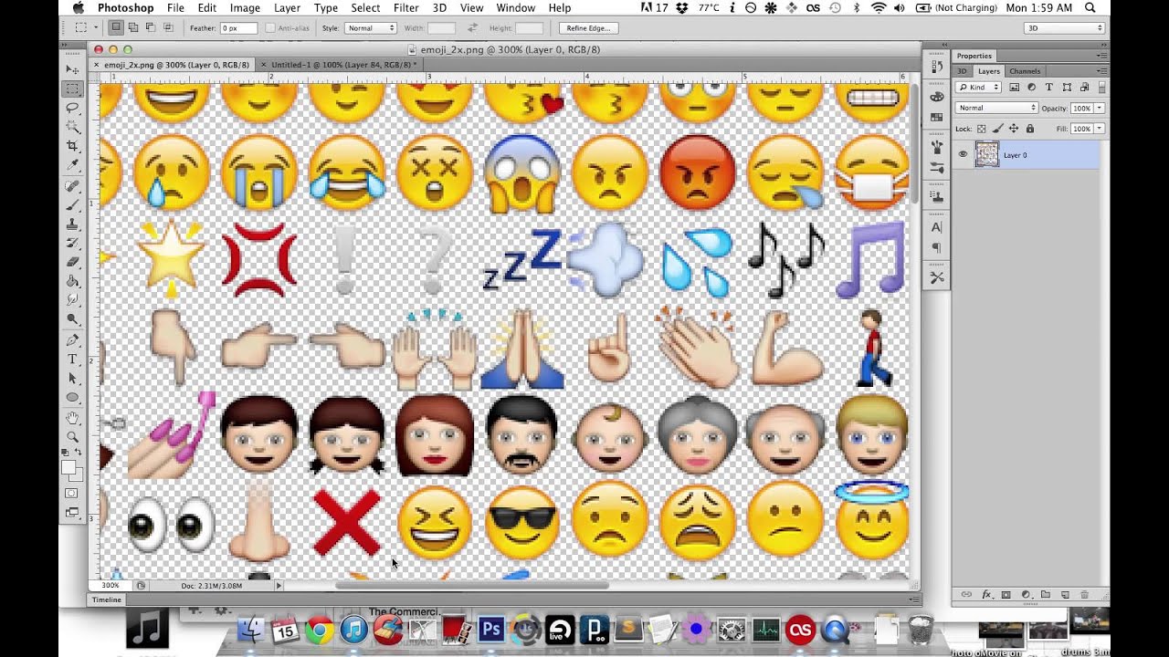Select the Eraser tool
1169x657 pixels.
click(x=72, y=262)
